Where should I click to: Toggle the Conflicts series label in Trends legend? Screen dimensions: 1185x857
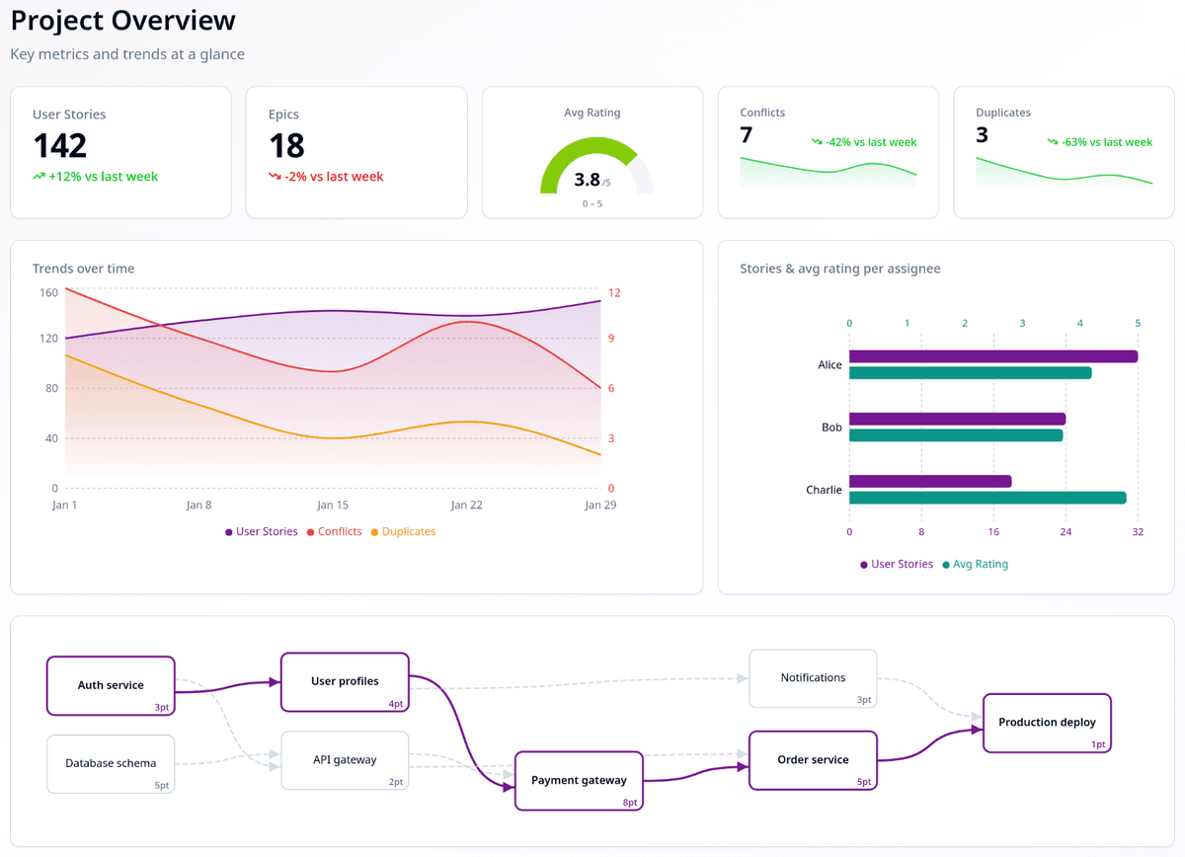[340, 532]
